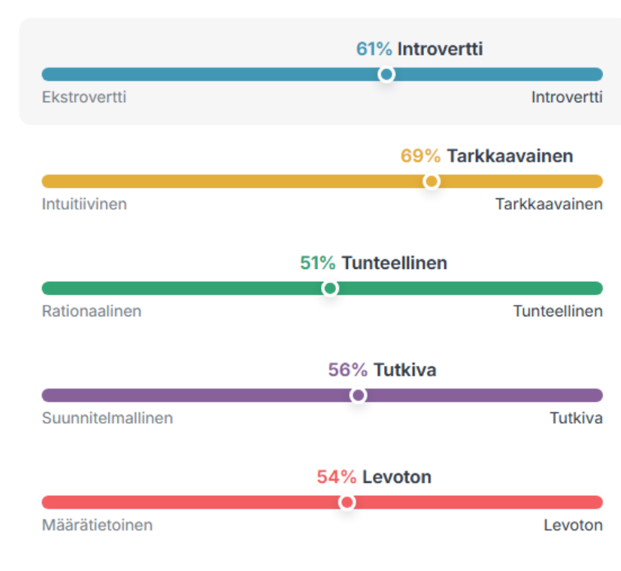Viewport: 621px width, 571px height.
Task: Click Tarkkaavainen label below yellow bar's right end
Action: (549, 204)
